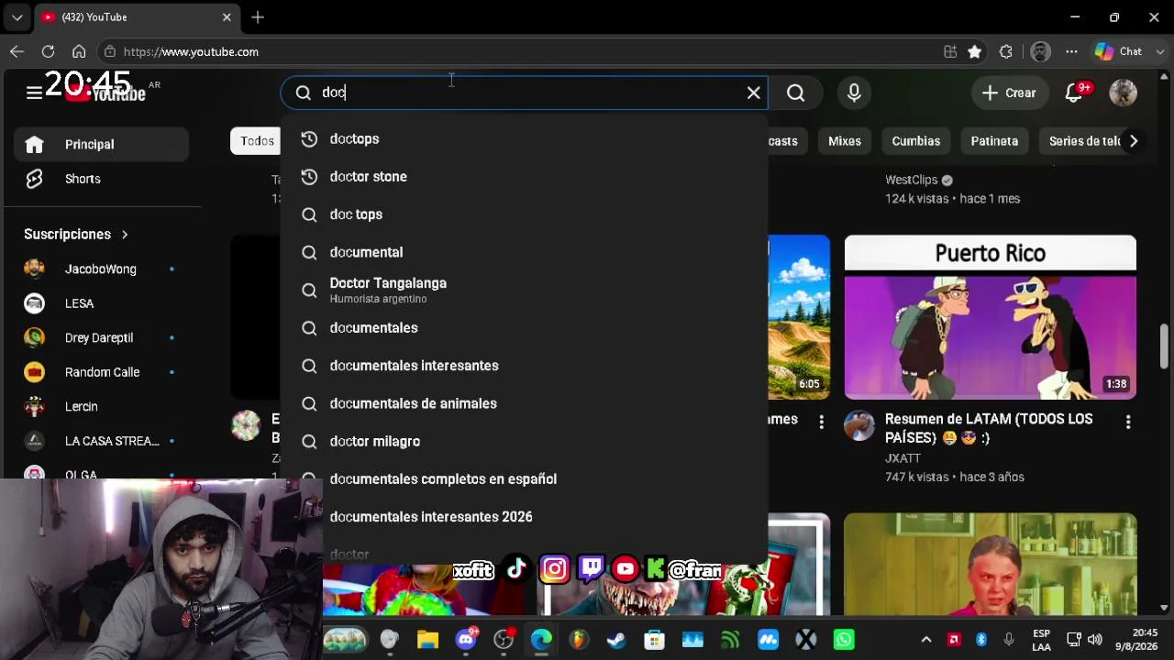Open OBS Studio from the taskbar
Image resolution: width=1174 pixels, height=660 pixels.
[x=504, y=640]
